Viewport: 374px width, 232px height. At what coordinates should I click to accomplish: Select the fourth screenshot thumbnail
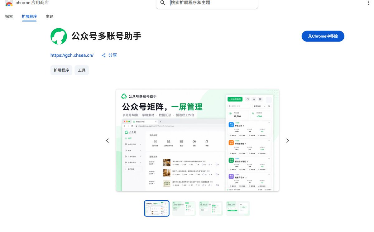point(238,208)
